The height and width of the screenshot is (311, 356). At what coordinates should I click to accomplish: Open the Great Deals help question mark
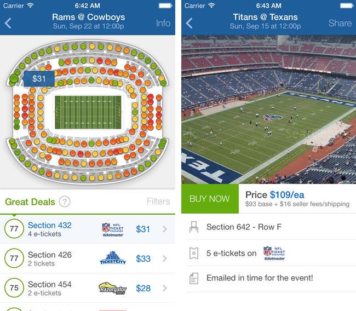(x=65, y=201)
